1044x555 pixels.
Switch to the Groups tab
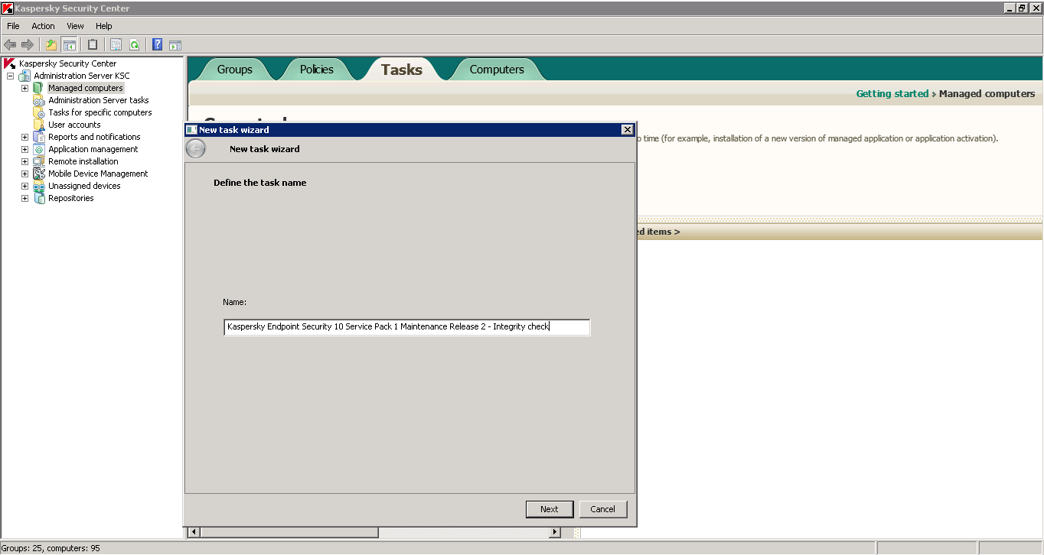coord(234,70)
